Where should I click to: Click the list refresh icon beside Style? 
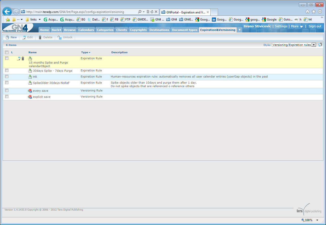pos(320,45)
